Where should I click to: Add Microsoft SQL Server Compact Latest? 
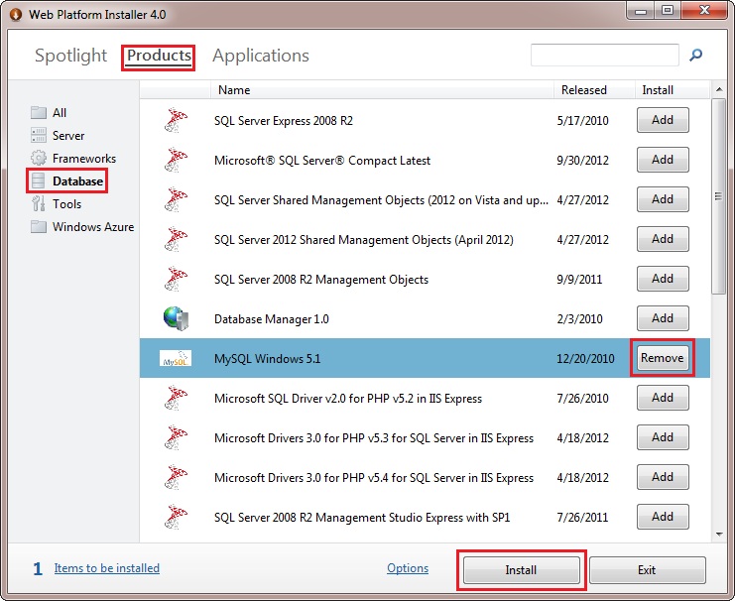663,160
